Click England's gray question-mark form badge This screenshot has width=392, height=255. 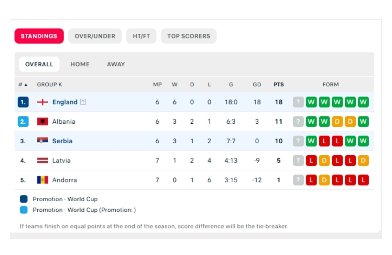coord(298,102)
